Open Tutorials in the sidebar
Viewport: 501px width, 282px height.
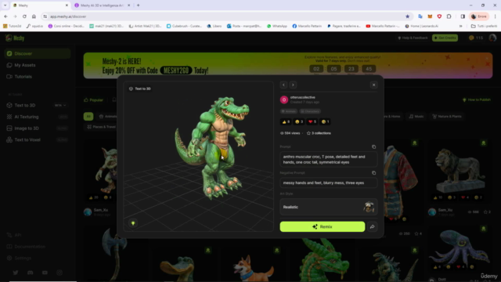[23, 77]
